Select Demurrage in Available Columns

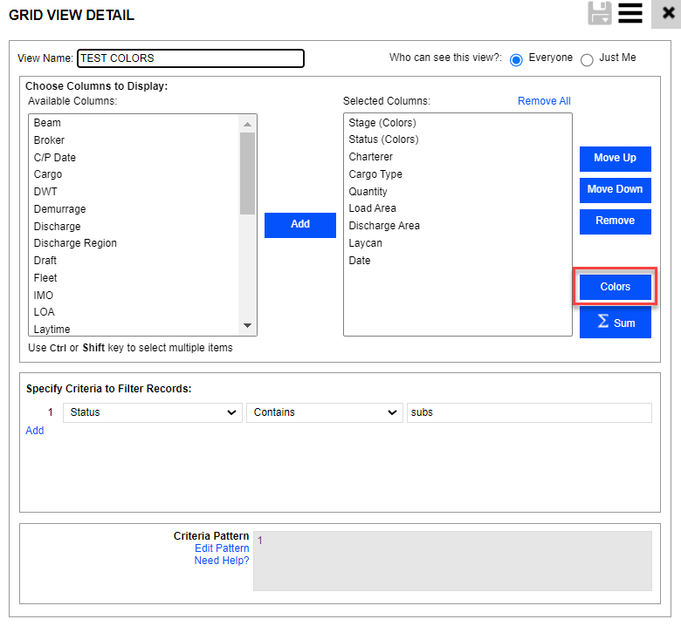(x=60, y=209)
